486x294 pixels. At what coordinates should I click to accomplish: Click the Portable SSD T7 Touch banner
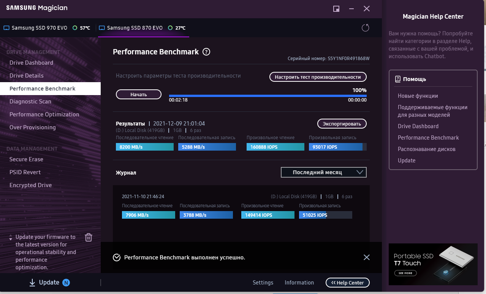pos(433,264)
